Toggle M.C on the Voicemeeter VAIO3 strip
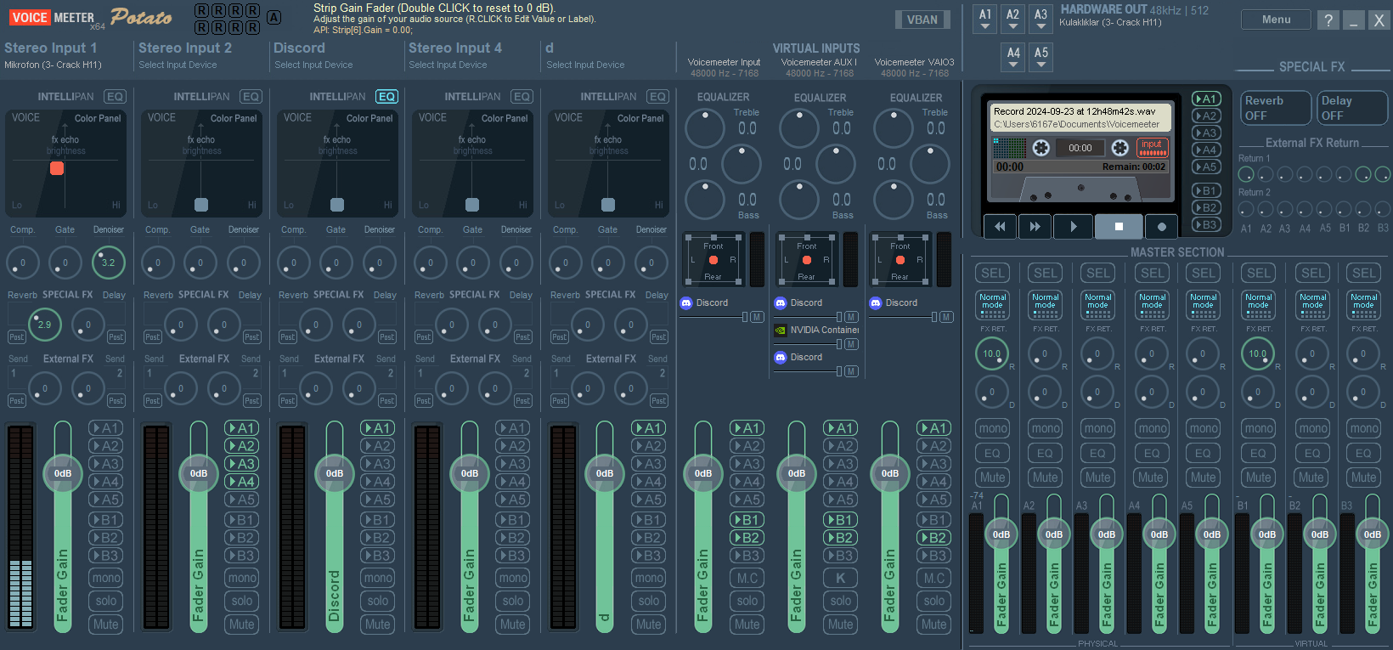This screenshot has height=650, width=1393. [x=934, y=578]
